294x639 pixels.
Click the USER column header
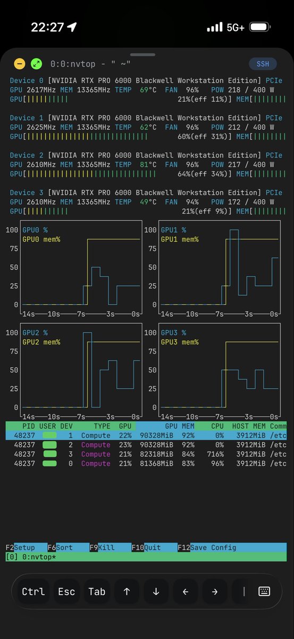[x=47, y=426]
